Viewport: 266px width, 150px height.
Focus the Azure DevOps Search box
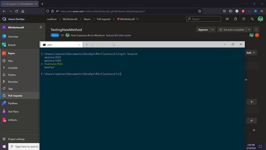click(x=203, y=19)
